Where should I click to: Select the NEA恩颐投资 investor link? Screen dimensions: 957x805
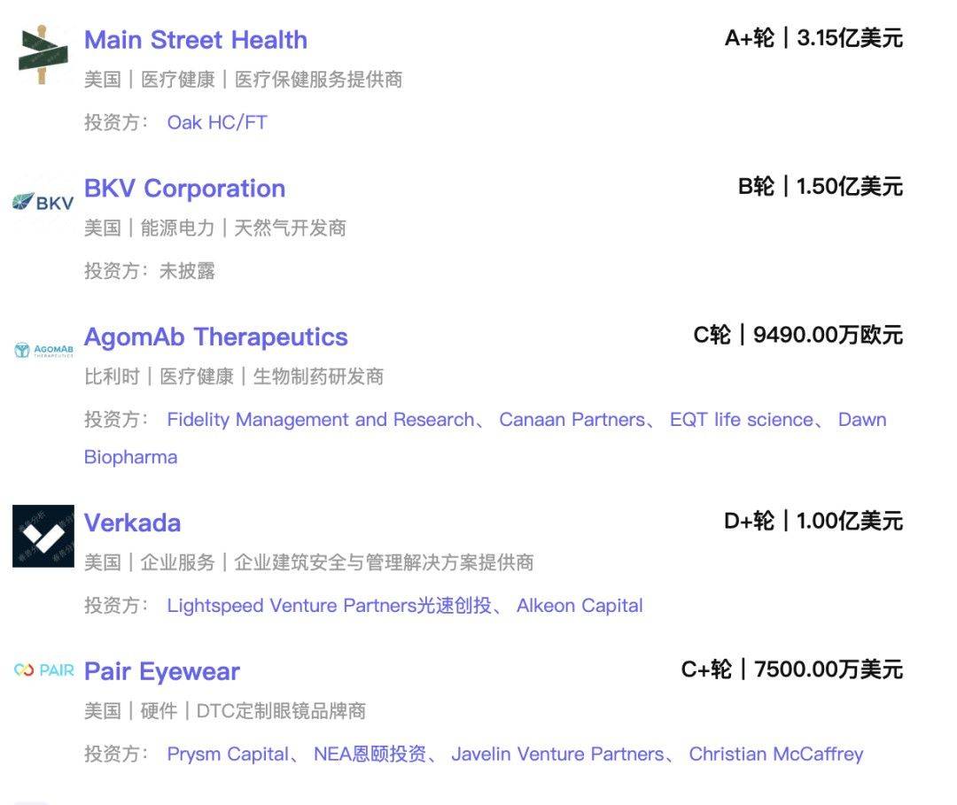pyautogui.click(x=370, y=755)
